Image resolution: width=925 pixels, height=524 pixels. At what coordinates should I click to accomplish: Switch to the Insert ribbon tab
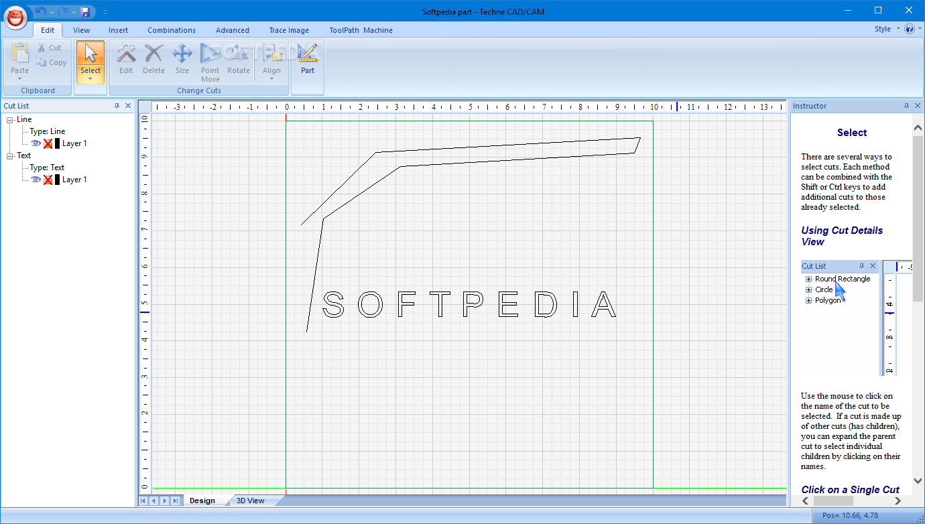tap(118, 30)
